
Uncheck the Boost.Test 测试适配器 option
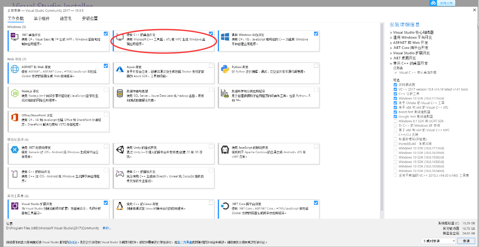pyautogui.click(x=395, y=112)
